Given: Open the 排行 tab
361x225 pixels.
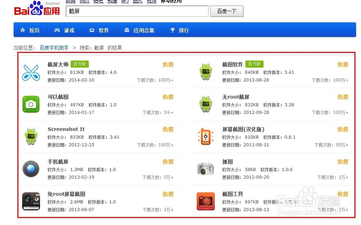Looking at the screenshot, I should click(x=180, y=30).
